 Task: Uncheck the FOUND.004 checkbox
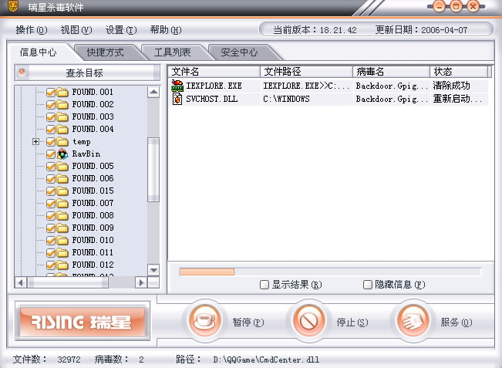coord(51,130)
